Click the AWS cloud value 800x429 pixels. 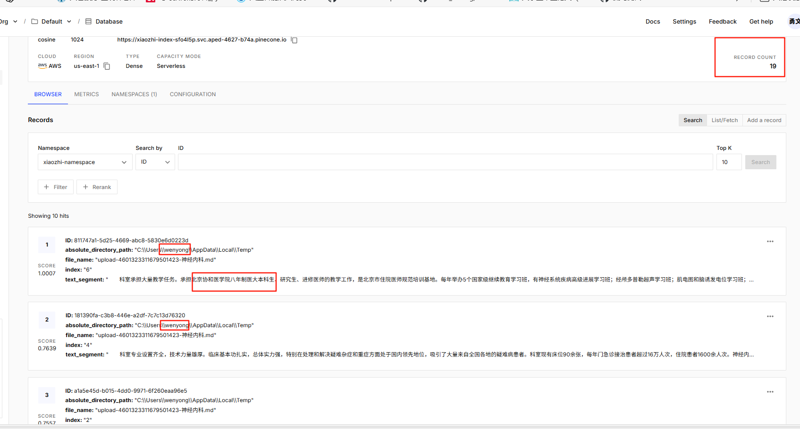click(50, 66)
